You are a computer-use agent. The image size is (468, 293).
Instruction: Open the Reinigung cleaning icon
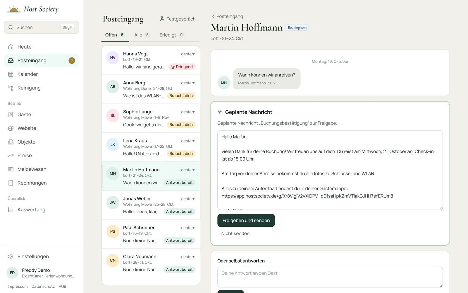(x=11, y=88)
